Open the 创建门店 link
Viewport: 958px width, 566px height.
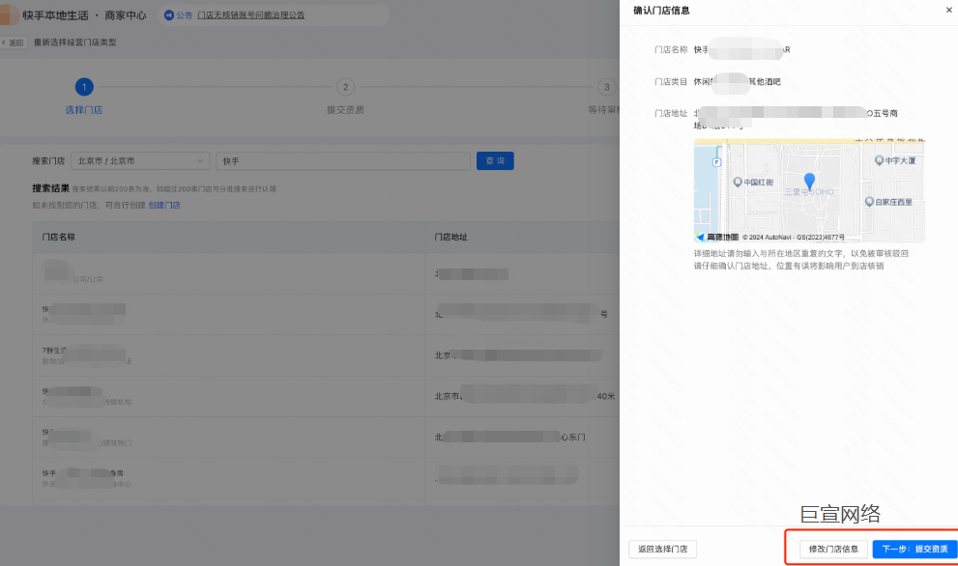pos(164,205)
